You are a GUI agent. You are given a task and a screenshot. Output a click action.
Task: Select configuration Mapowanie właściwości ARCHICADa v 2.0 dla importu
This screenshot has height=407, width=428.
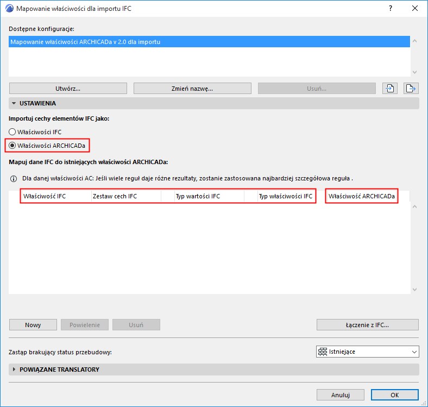tap(209, 42)
